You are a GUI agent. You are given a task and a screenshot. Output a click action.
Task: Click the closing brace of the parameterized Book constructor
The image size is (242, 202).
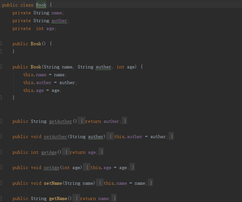(13, 97)
